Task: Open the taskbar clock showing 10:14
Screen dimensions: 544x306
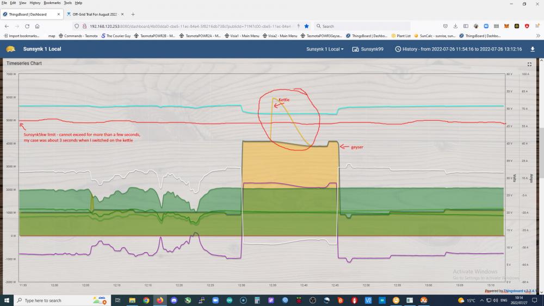Action: (x=519, y=300)
